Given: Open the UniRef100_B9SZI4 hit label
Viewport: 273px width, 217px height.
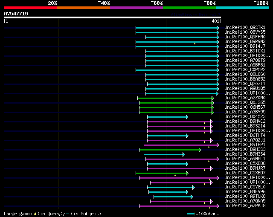Looking at the screenshot, I should (x=245, y=126).
